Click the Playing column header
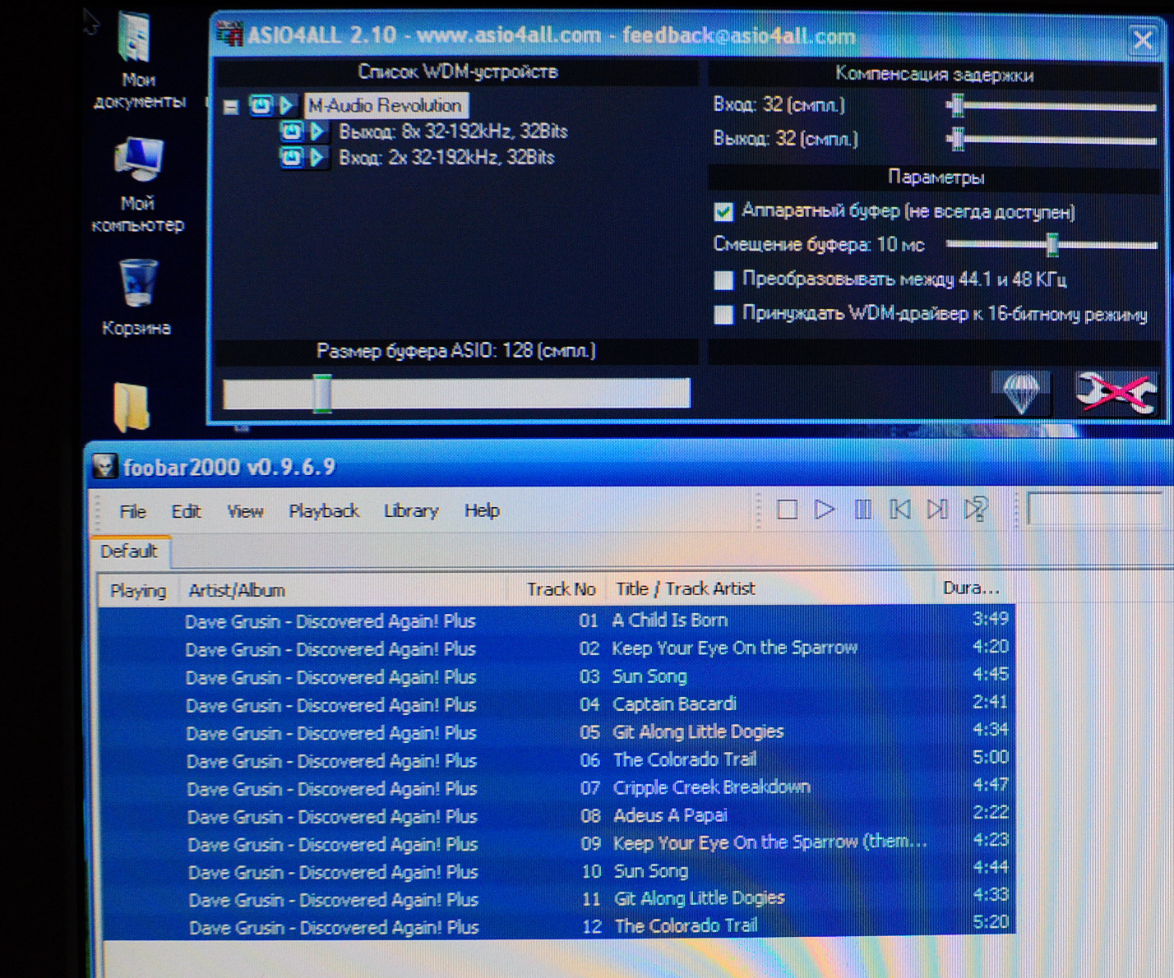 [138, 590]
